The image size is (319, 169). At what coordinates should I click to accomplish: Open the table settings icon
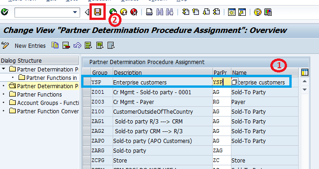305,72
